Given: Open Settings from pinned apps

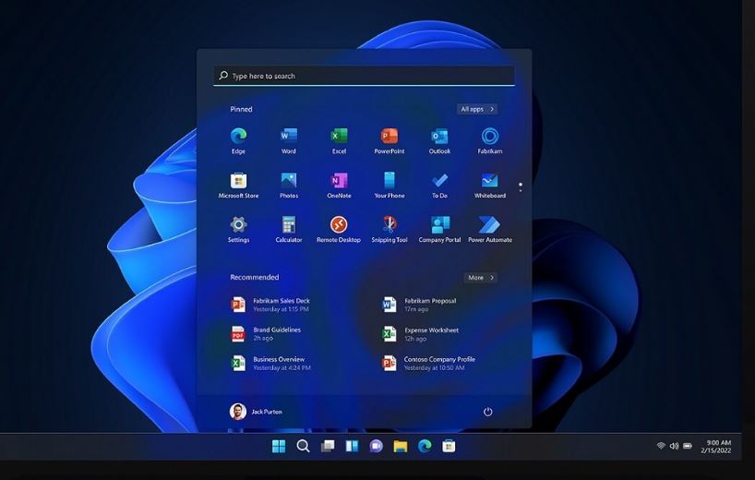Looking at the screenshot, I should (238, 229).
